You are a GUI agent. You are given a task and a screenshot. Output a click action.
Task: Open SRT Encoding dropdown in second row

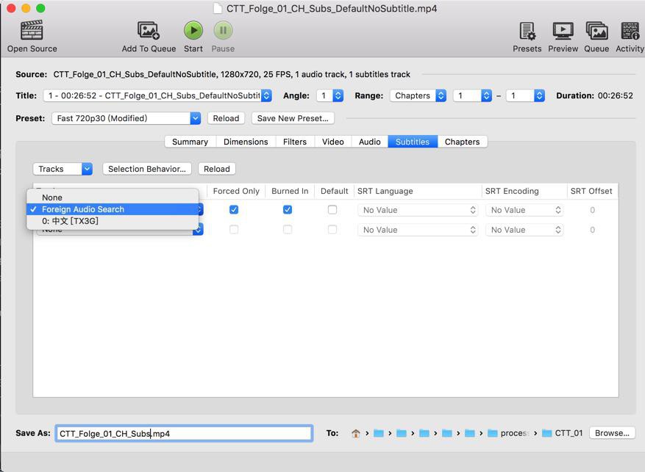tap(524, 230)
